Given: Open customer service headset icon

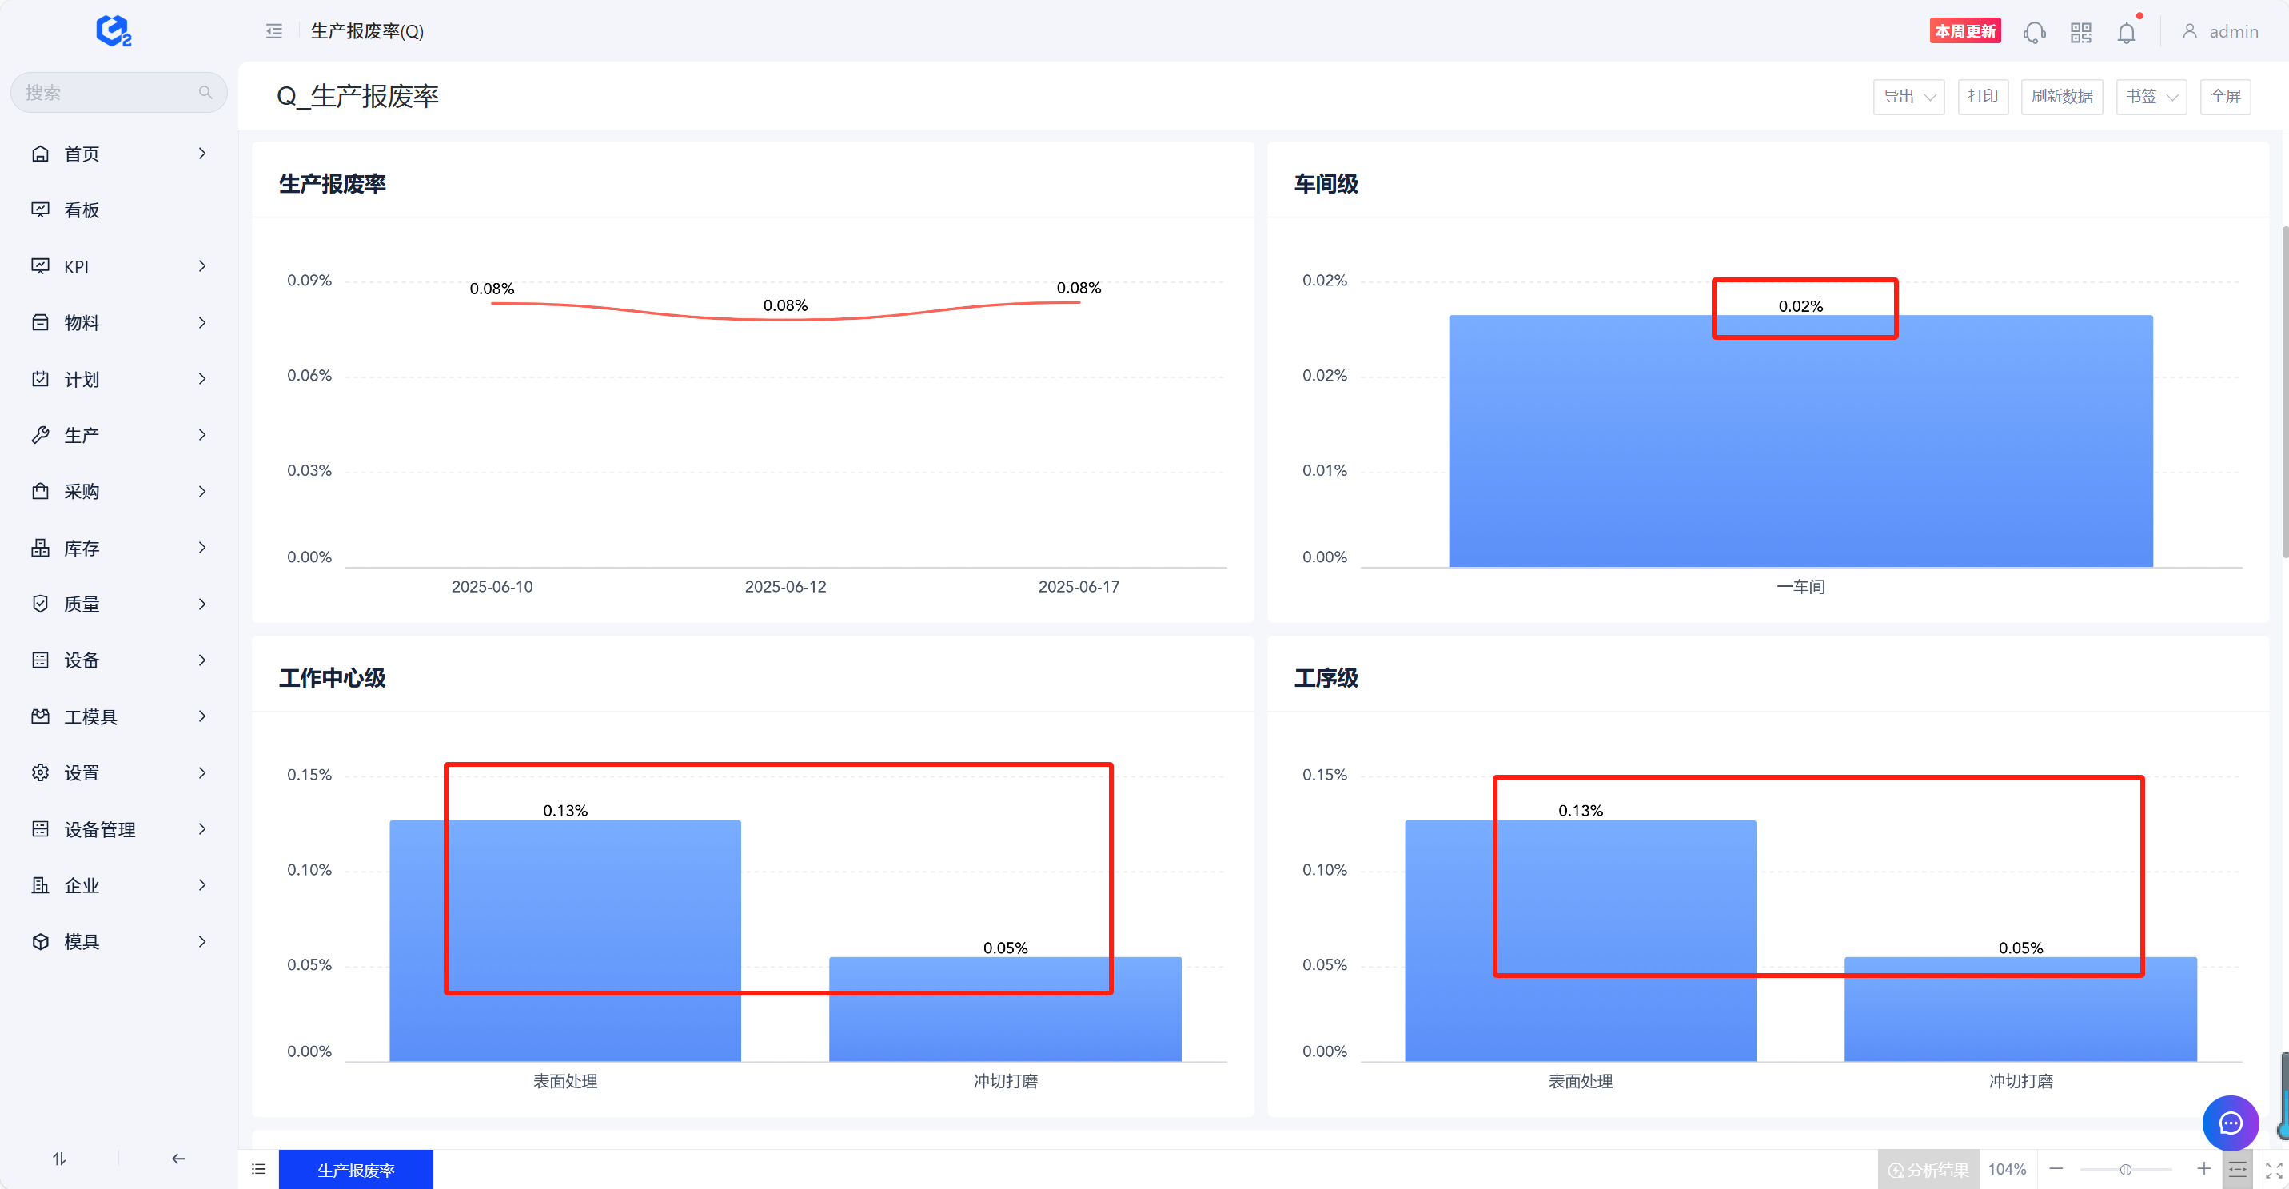Looking at the screenshot, I should click(2034, 33).
